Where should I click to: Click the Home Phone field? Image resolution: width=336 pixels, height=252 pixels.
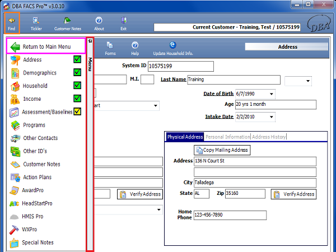click(x=230, y=215)
